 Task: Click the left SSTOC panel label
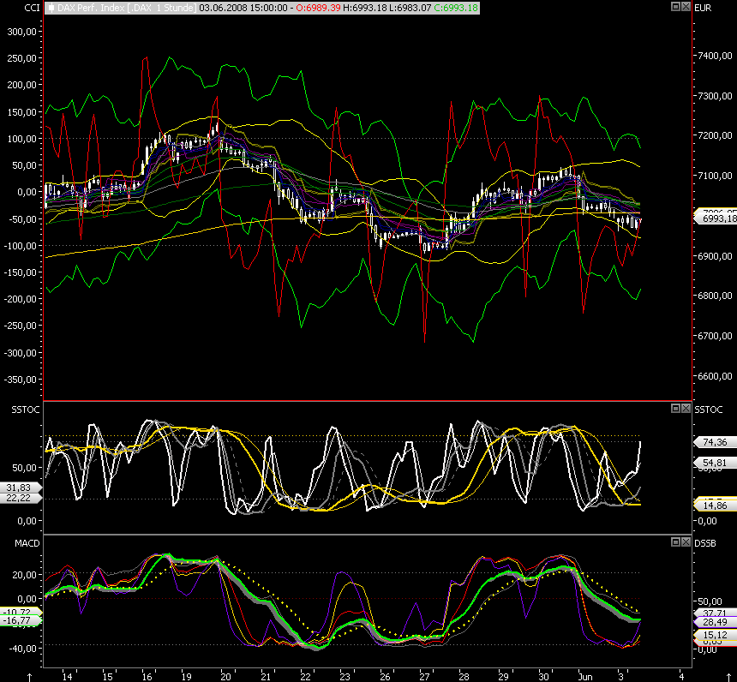[26, 410]
